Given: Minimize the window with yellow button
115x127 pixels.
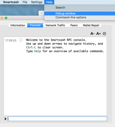Looking at the screenshot, I should coord(2,18).
